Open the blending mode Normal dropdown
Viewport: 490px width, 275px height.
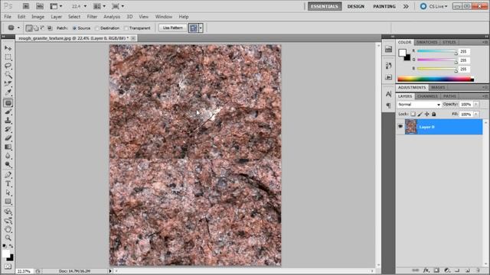coord(419,105)
